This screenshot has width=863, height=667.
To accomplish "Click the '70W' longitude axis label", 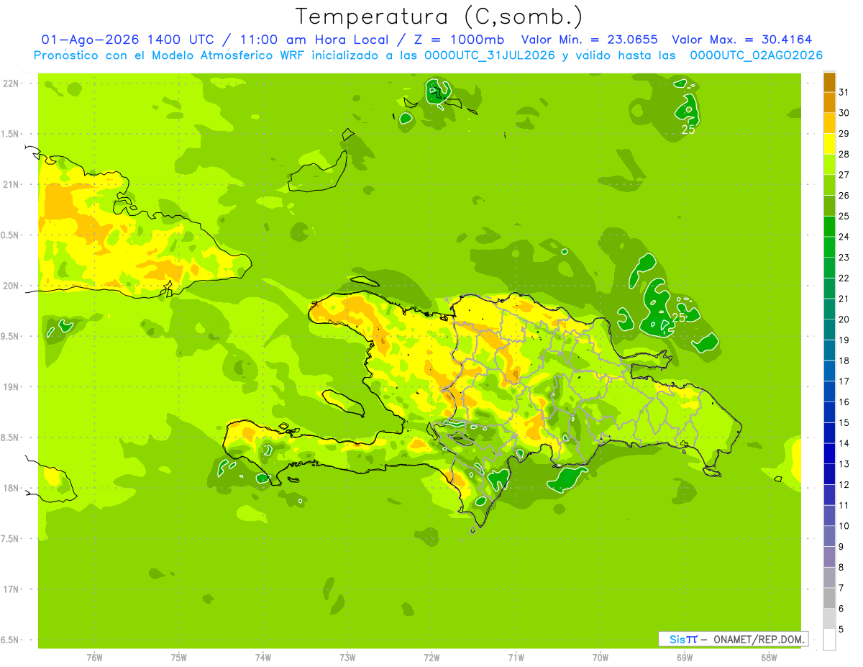I will [601, 658].
